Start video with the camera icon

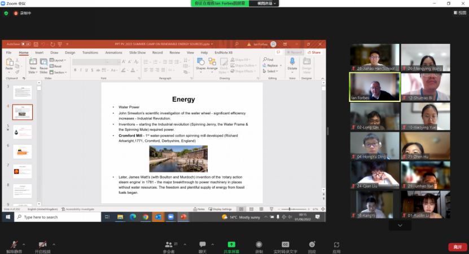point(42,244)
